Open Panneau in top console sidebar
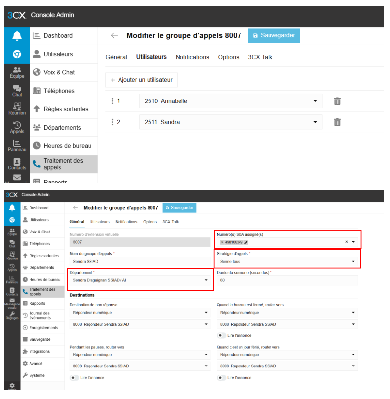This screenshot has height=399, width=390. pos(17,146)
